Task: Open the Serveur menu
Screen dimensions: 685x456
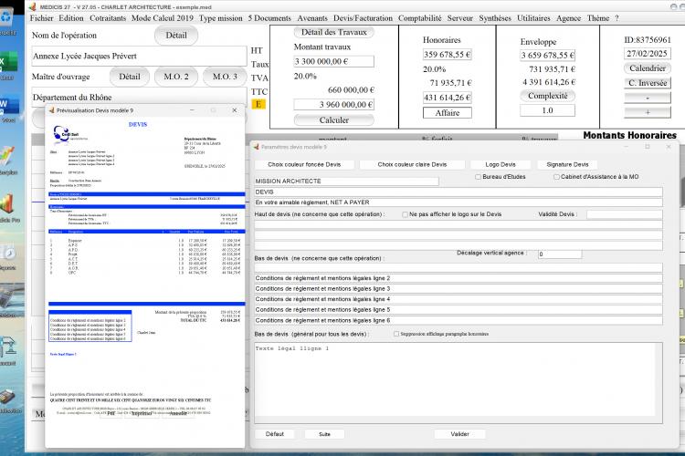Action: [460, 18]
